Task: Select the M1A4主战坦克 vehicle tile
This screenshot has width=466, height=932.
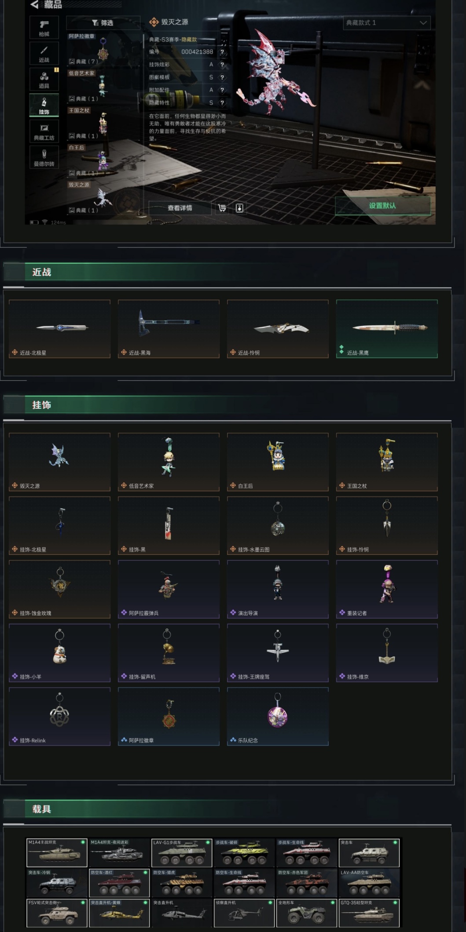Action: tap(57, 852)
